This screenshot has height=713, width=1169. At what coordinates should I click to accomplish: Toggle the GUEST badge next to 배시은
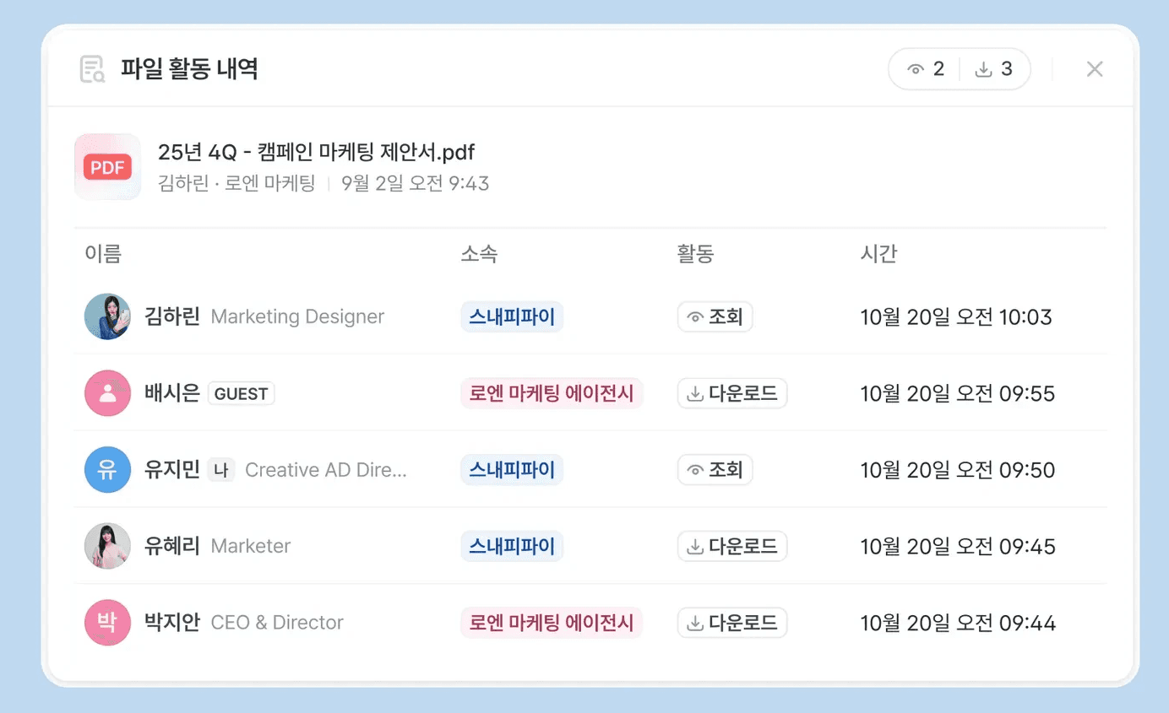[x=241, y=393]
